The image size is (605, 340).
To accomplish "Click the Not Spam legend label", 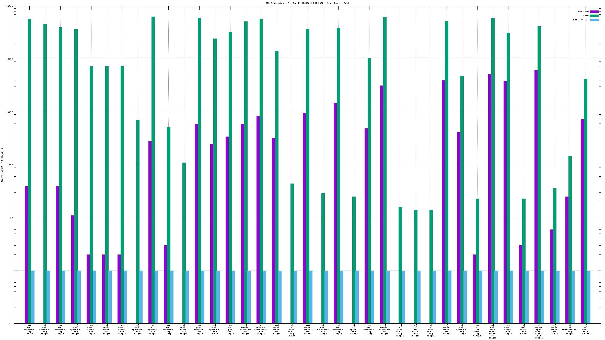I will (x=583, y=11).
